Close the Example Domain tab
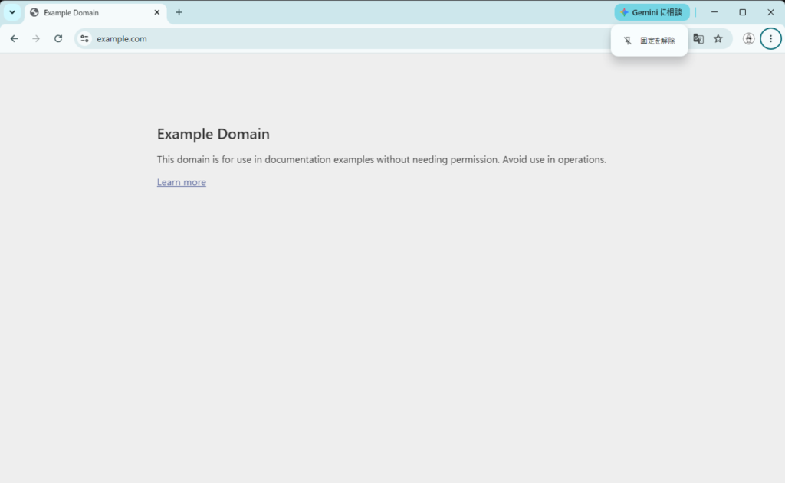The width and height of the screenshot is (785, 483). pos(156,12)
